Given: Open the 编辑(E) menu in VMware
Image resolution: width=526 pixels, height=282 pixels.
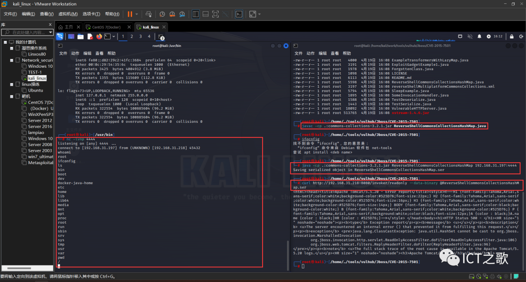Looking at the screenshot, I should coord(28,14).
